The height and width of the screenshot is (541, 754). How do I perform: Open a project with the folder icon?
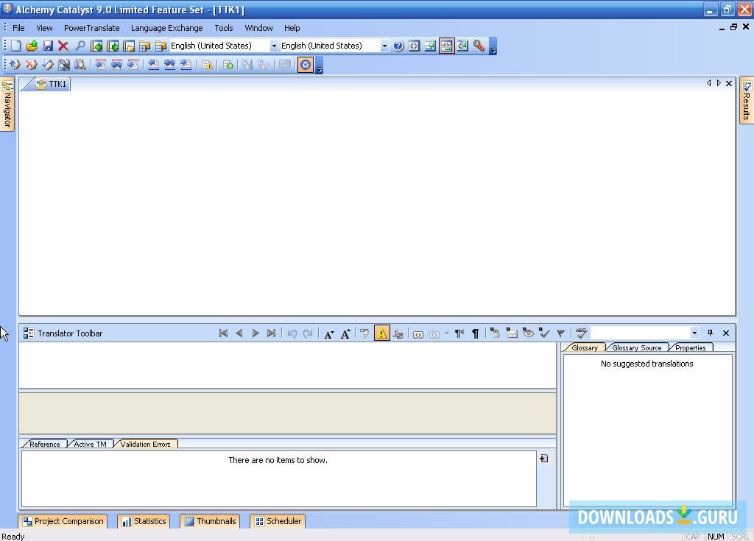(x=32, y=46)
